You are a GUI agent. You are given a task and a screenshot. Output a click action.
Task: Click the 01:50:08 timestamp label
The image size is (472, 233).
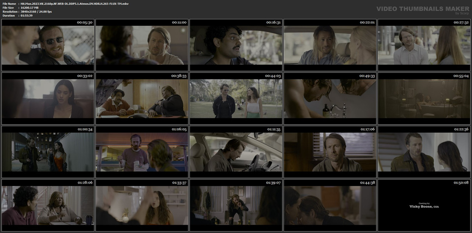click(461, 183)
